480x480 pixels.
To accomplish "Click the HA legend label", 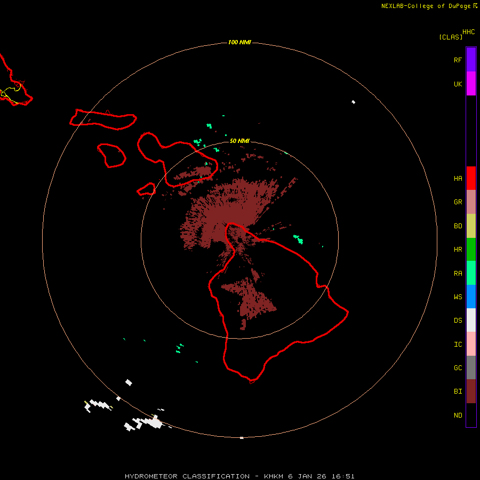I will (x=458, y=178).
